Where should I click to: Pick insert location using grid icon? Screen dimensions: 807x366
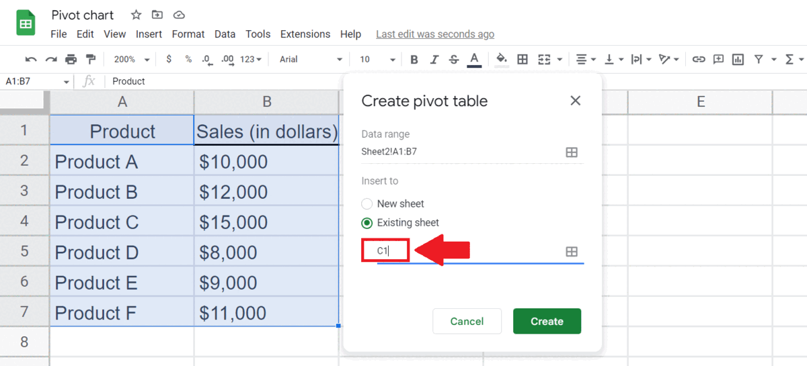coord(572,251)
